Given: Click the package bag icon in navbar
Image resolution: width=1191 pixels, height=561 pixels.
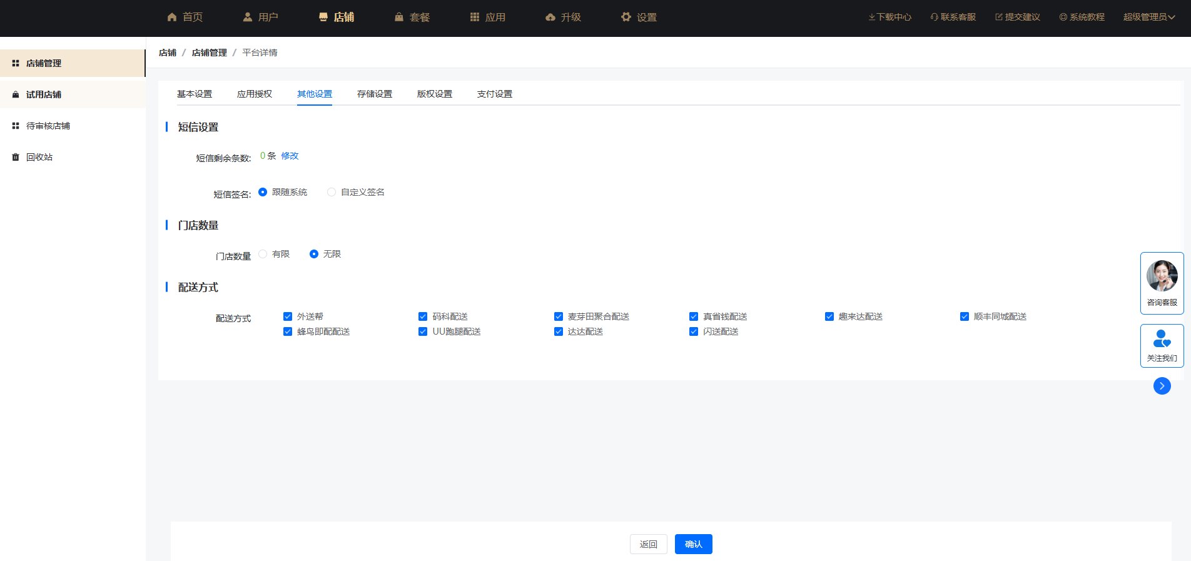Looking at the screenshot, I should [x=399, y=18].
